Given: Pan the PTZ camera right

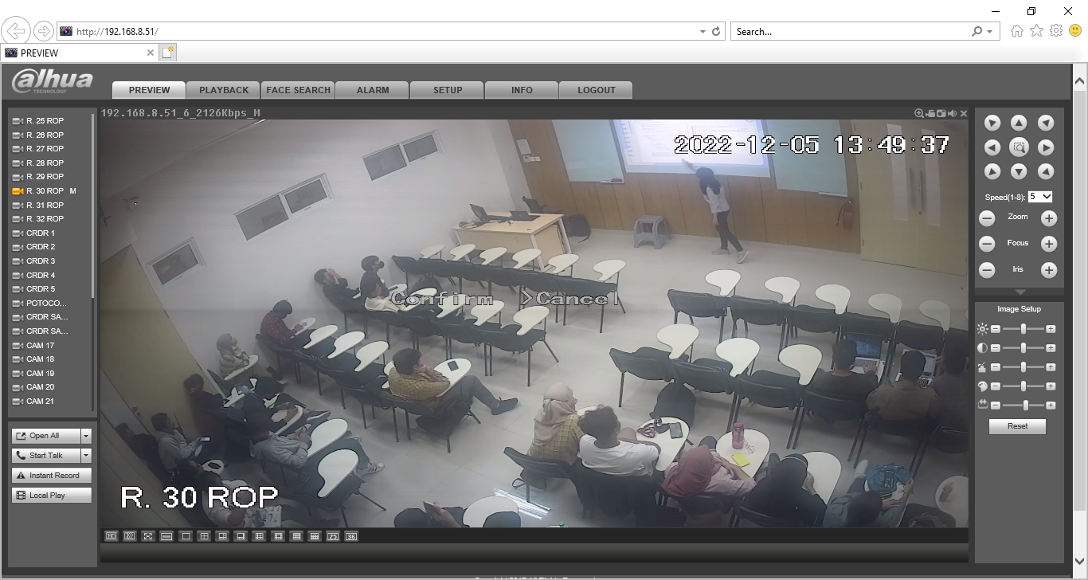Looking at the screenshot, I should pos(1046,147).
